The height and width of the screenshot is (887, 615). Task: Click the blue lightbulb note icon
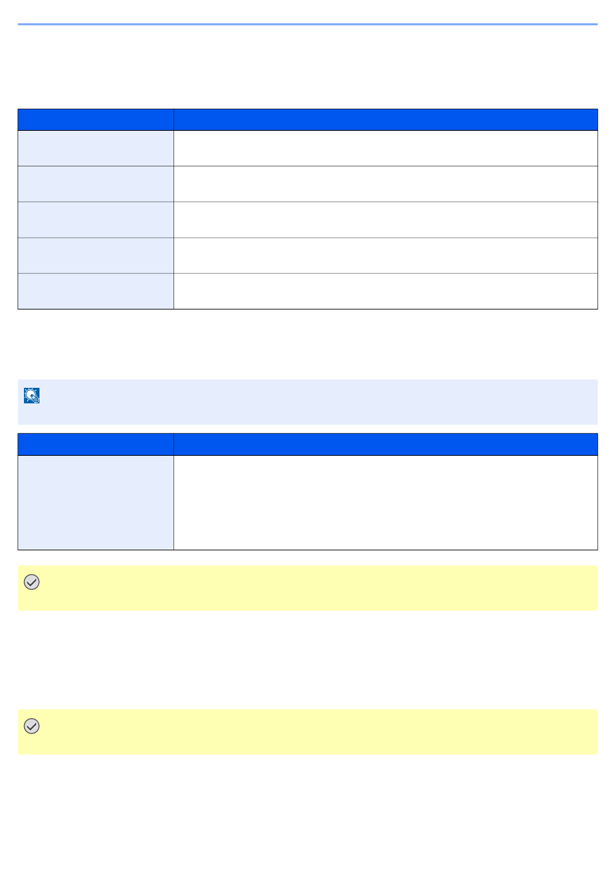32,396
